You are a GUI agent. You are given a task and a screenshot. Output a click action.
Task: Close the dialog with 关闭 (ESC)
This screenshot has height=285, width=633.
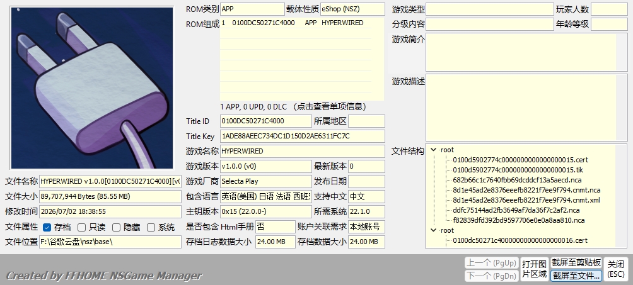[616, 269]
